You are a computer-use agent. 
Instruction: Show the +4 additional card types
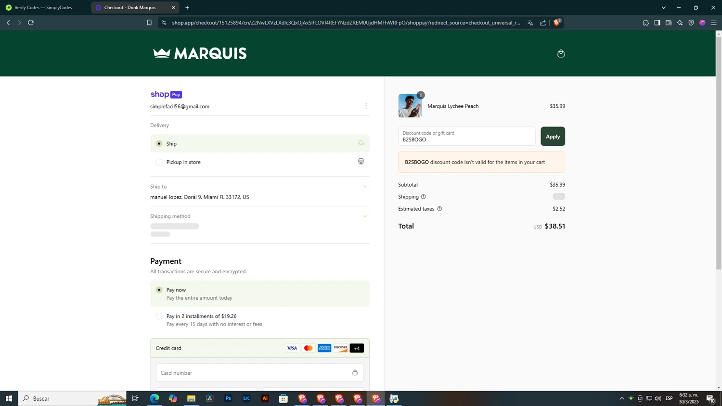357,348
